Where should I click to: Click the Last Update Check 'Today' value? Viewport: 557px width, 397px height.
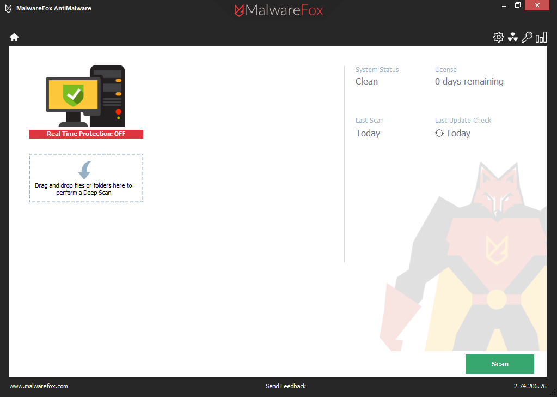[458, 133]
